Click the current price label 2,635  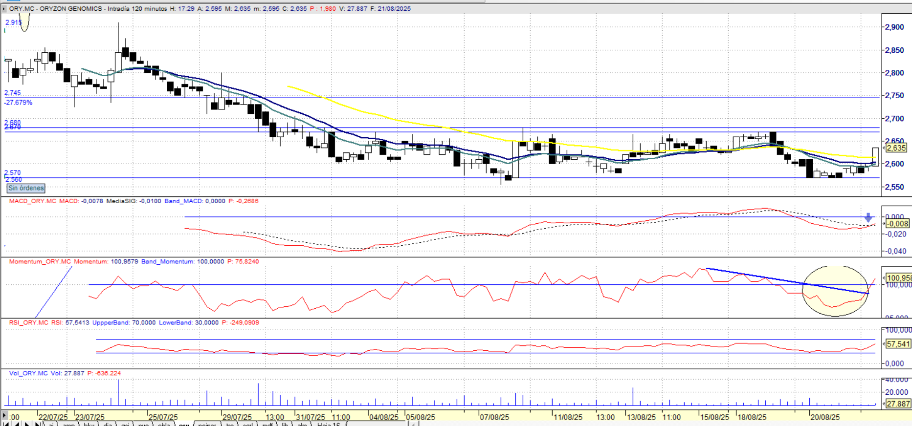896,148
